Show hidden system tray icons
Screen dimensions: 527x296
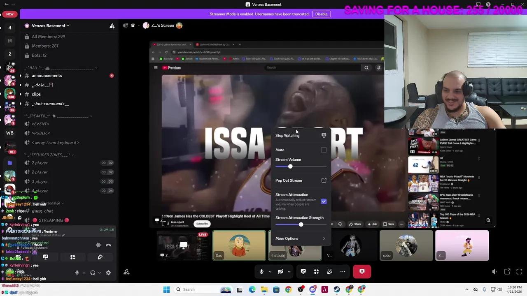(466, 289)
